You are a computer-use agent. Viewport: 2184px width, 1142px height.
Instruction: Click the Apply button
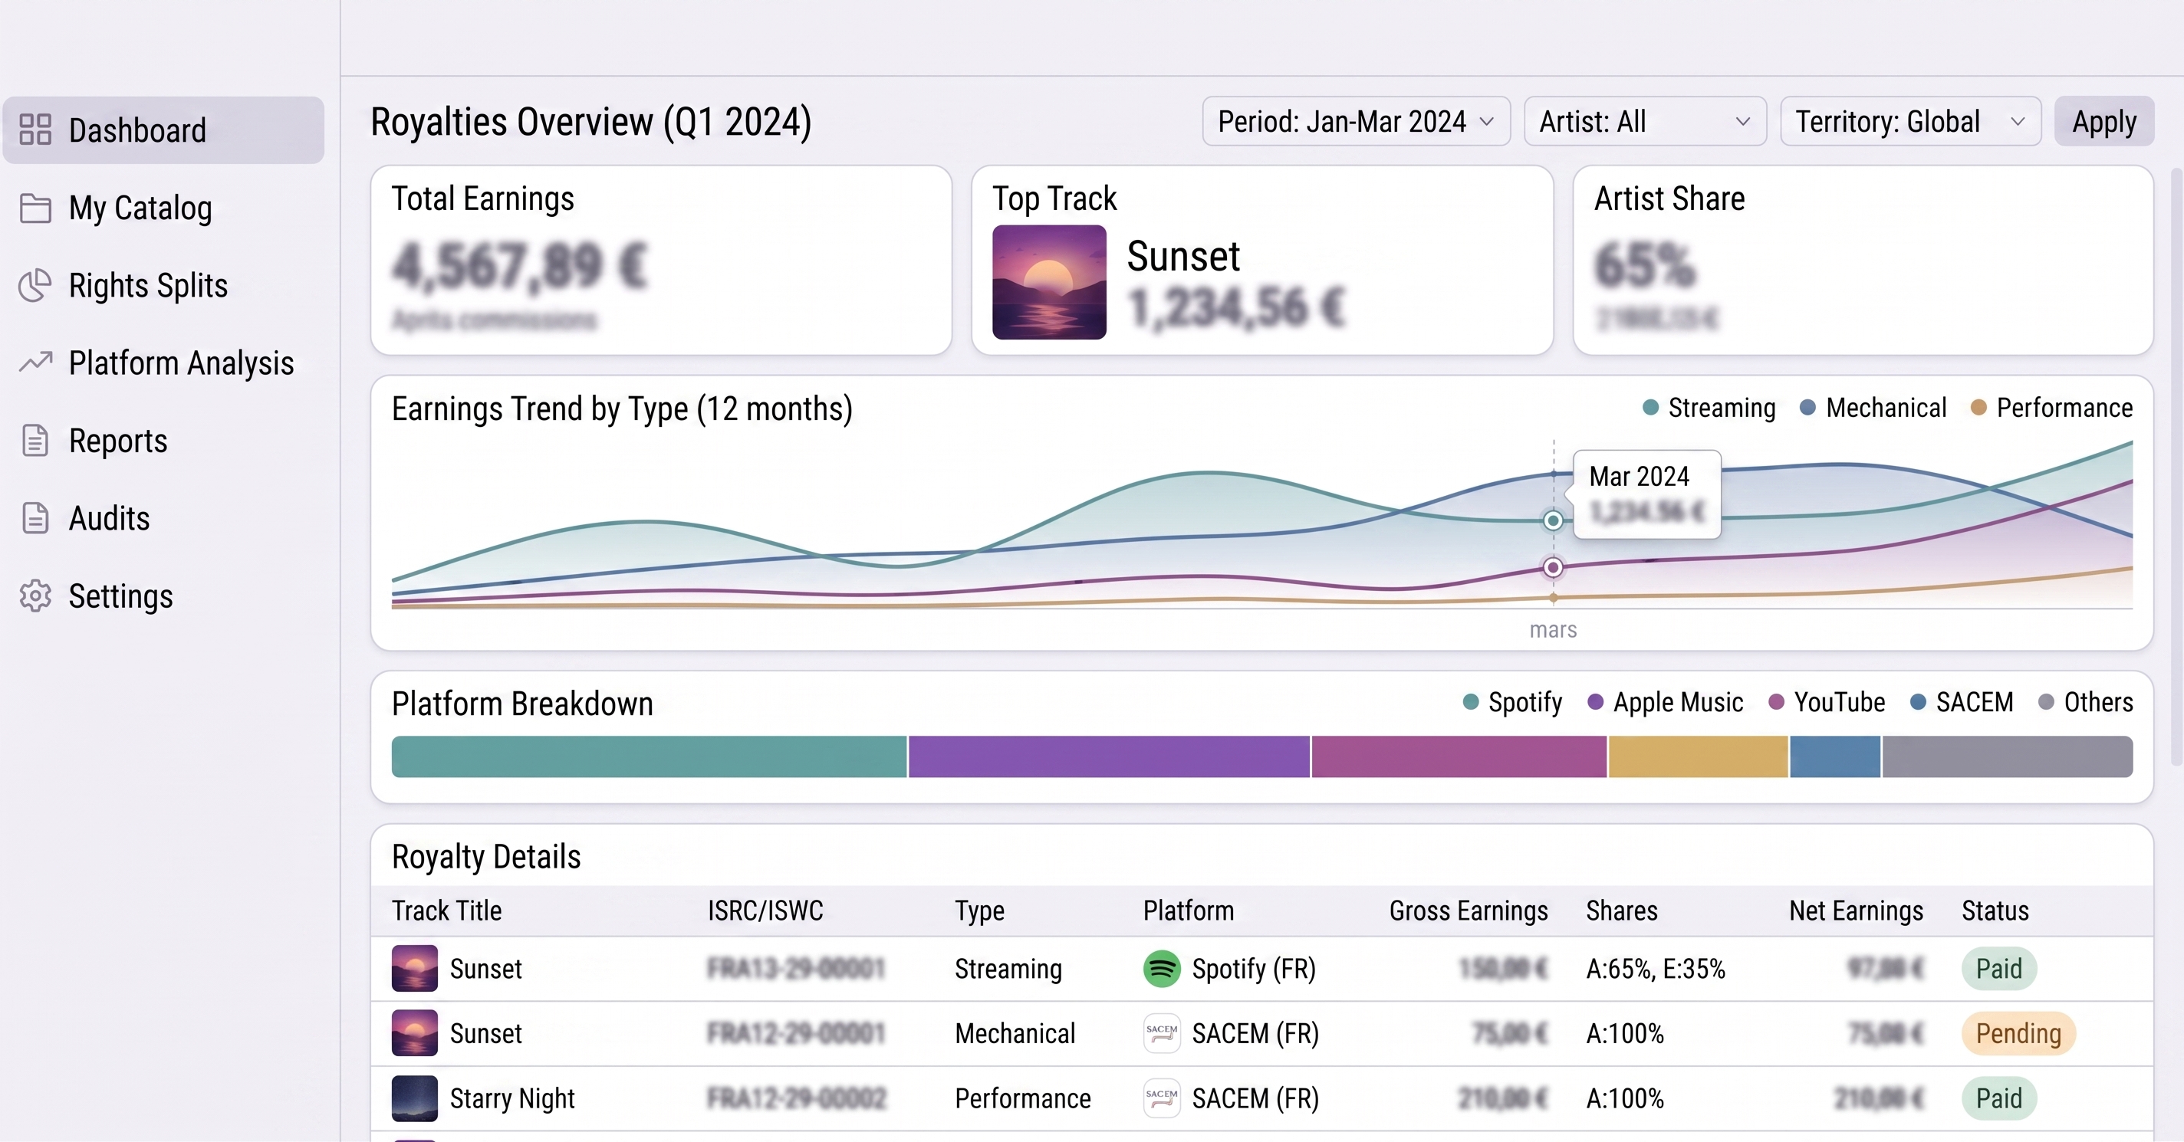coord(2103,121)
